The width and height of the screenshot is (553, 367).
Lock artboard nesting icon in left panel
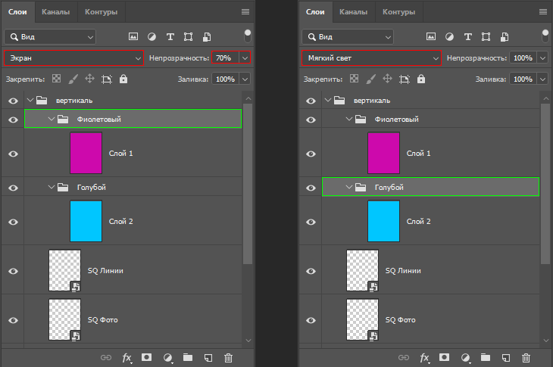click(x=107, y=79)
